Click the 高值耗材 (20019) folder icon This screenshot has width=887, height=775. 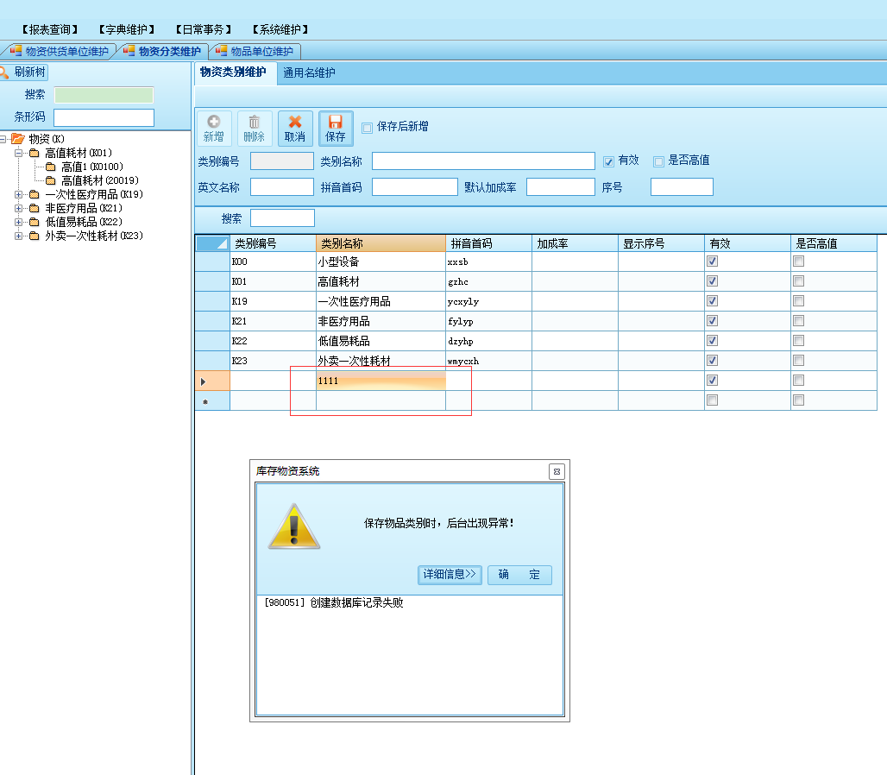50,180
